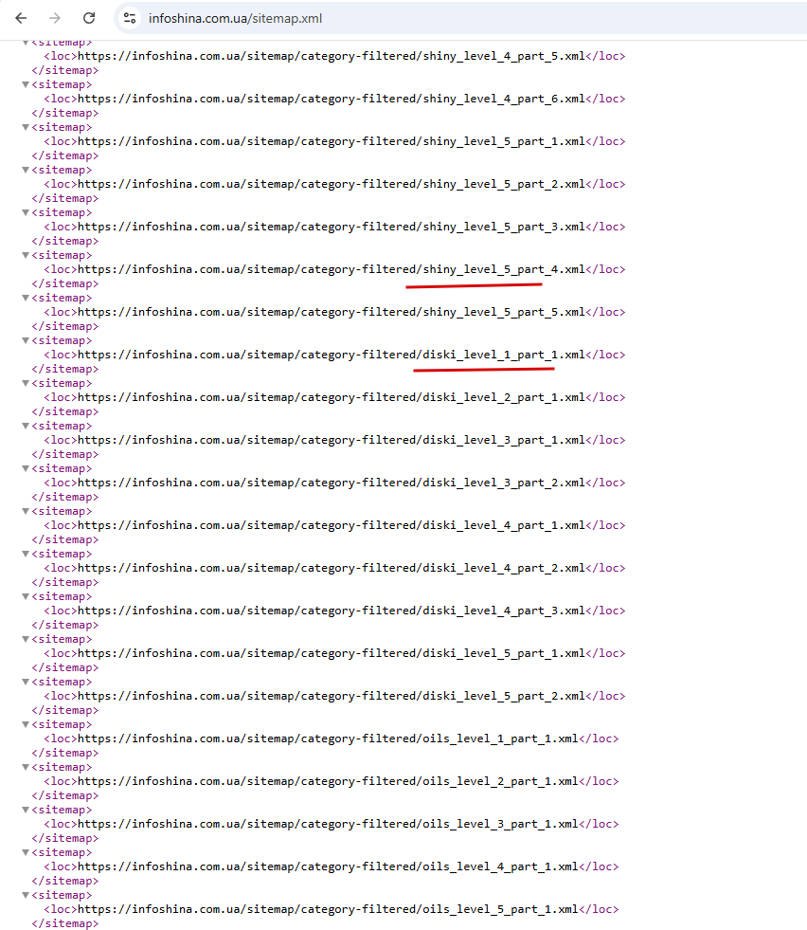Image resolution: width=807 pixels, height=930 pixels.
Task: Click the diski_level_5_part_2.xml URL text
Action: (x=332, y=697)
